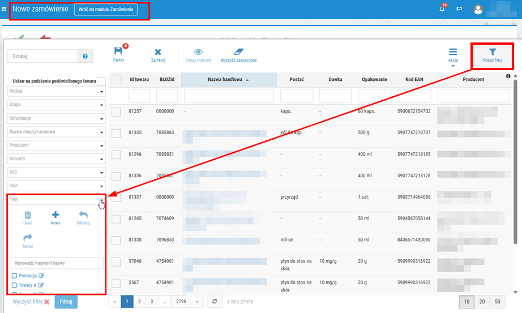Screen dimensions: 522x313
Task: Open the Akcje dropdown menu
Action: click(453, 55)
